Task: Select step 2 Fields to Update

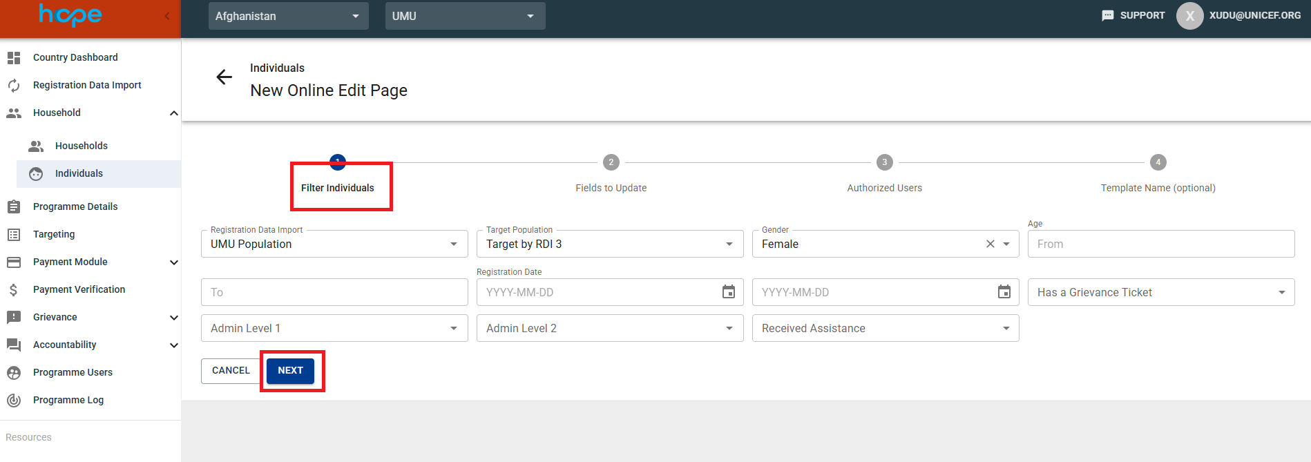Action: pyautogui.click(x=611, y=163)
